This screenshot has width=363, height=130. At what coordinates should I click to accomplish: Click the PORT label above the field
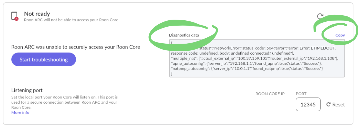[x=301, y=94]
